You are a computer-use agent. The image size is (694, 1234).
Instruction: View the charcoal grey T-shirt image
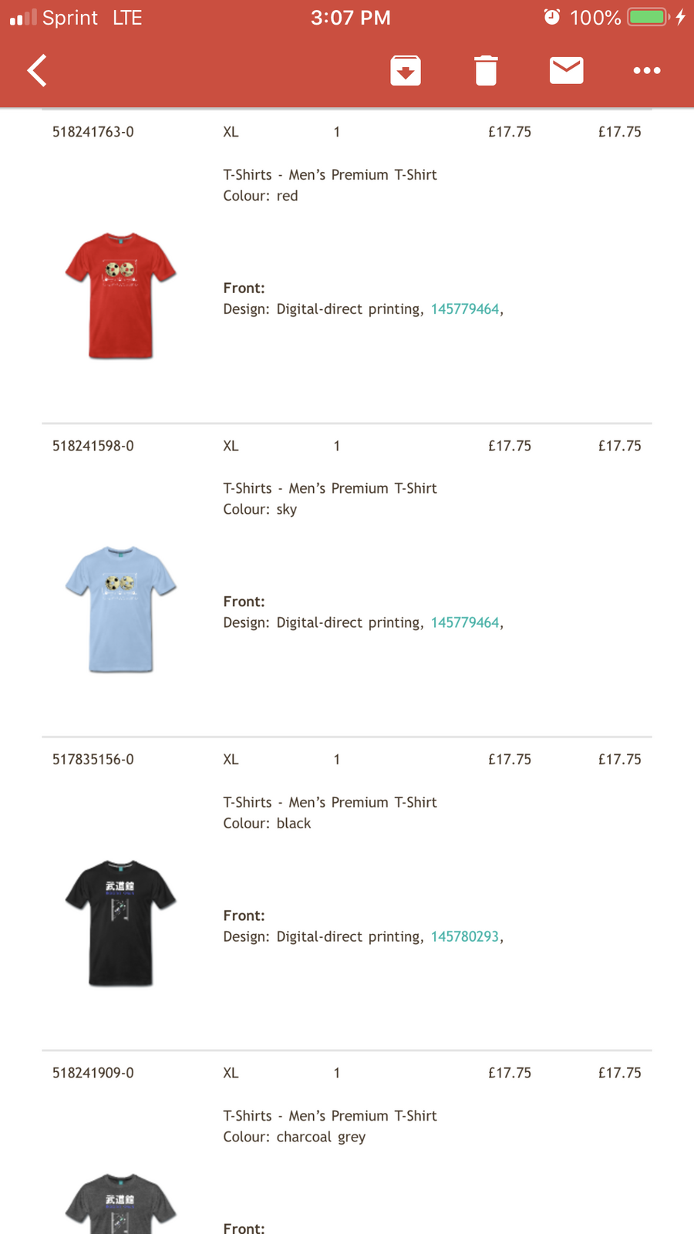tap(121, 1203)
